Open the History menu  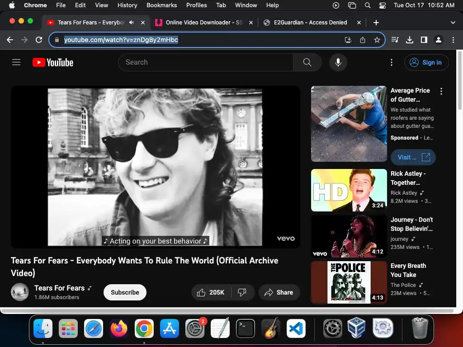[127, 5]
